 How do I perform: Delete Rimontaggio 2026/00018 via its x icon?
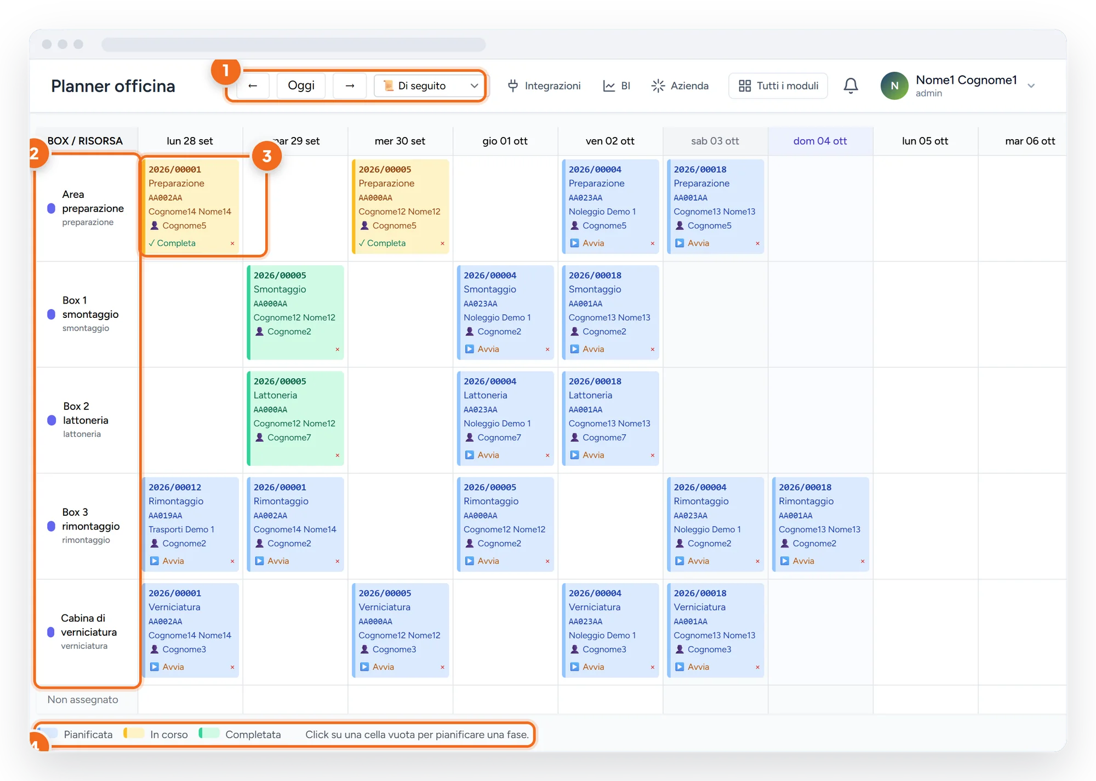[x=863, y=561]
